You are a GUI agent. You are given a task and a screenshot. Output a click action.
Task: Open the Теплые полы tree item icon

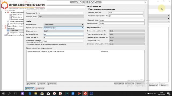[x=11, y=15]
